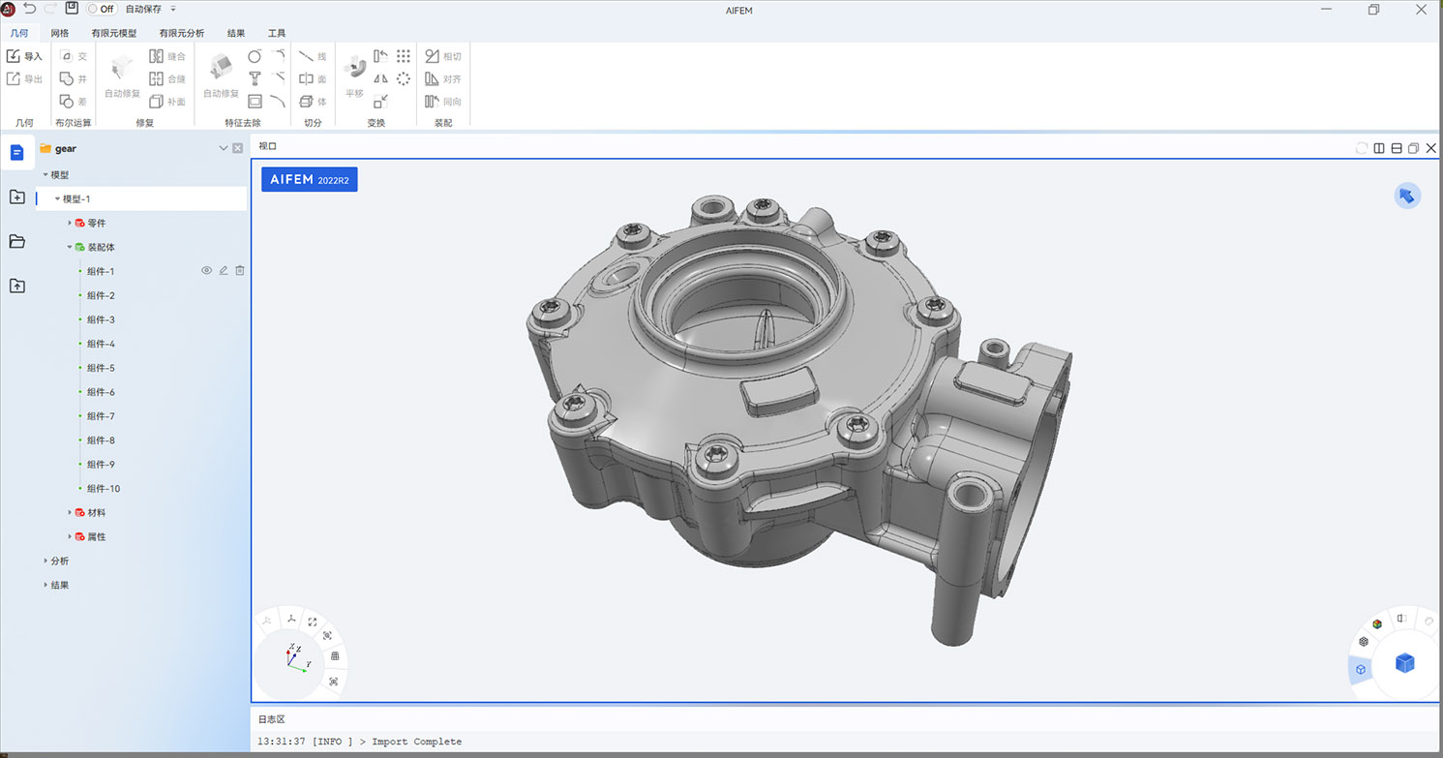Select the circular pattern dots icon
This screenshot has width=1443, height=758.
pyautogui.click(x=404, y=78)
